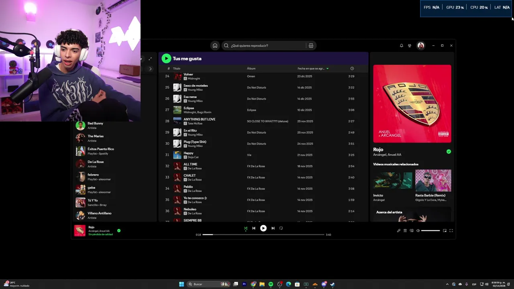Open the miniplayer icon
514x289 pixels.
click(445, 230)
